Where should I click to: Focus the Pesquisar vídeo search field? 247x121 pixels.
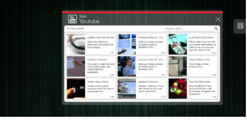pyautogui.click(x=188, y=29)
